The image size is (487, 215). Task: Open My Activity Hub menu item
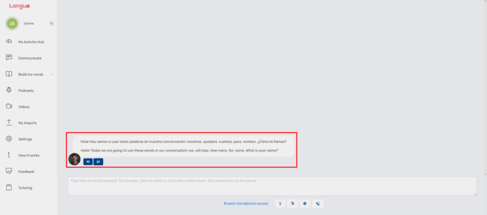pyautogui.click(x=31, y=42)
